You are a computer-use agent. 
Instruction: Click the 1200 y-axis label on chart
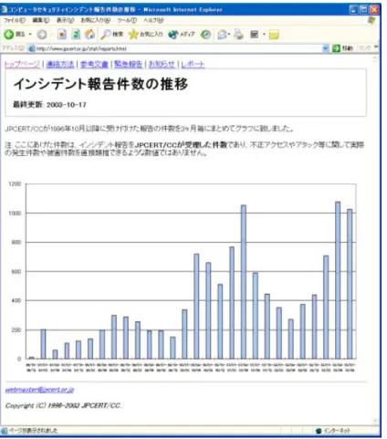(x=15, y=183)
